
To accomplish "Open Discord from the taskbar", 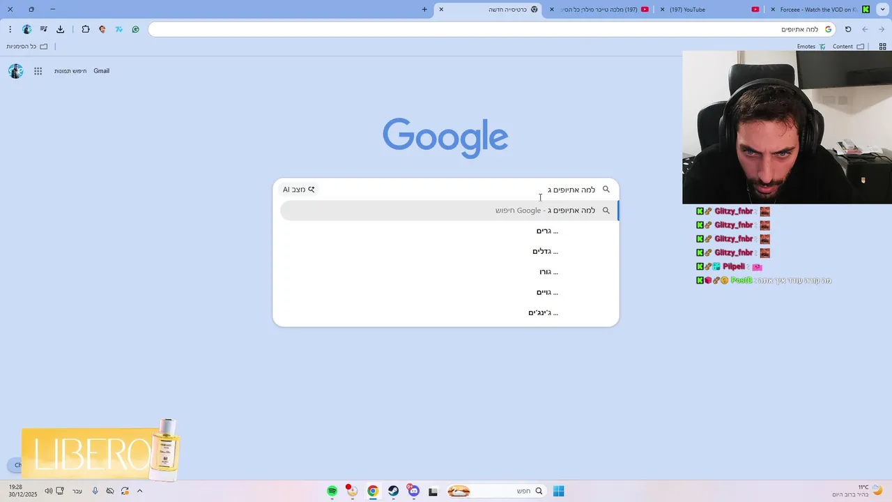I will coord(413,491).
